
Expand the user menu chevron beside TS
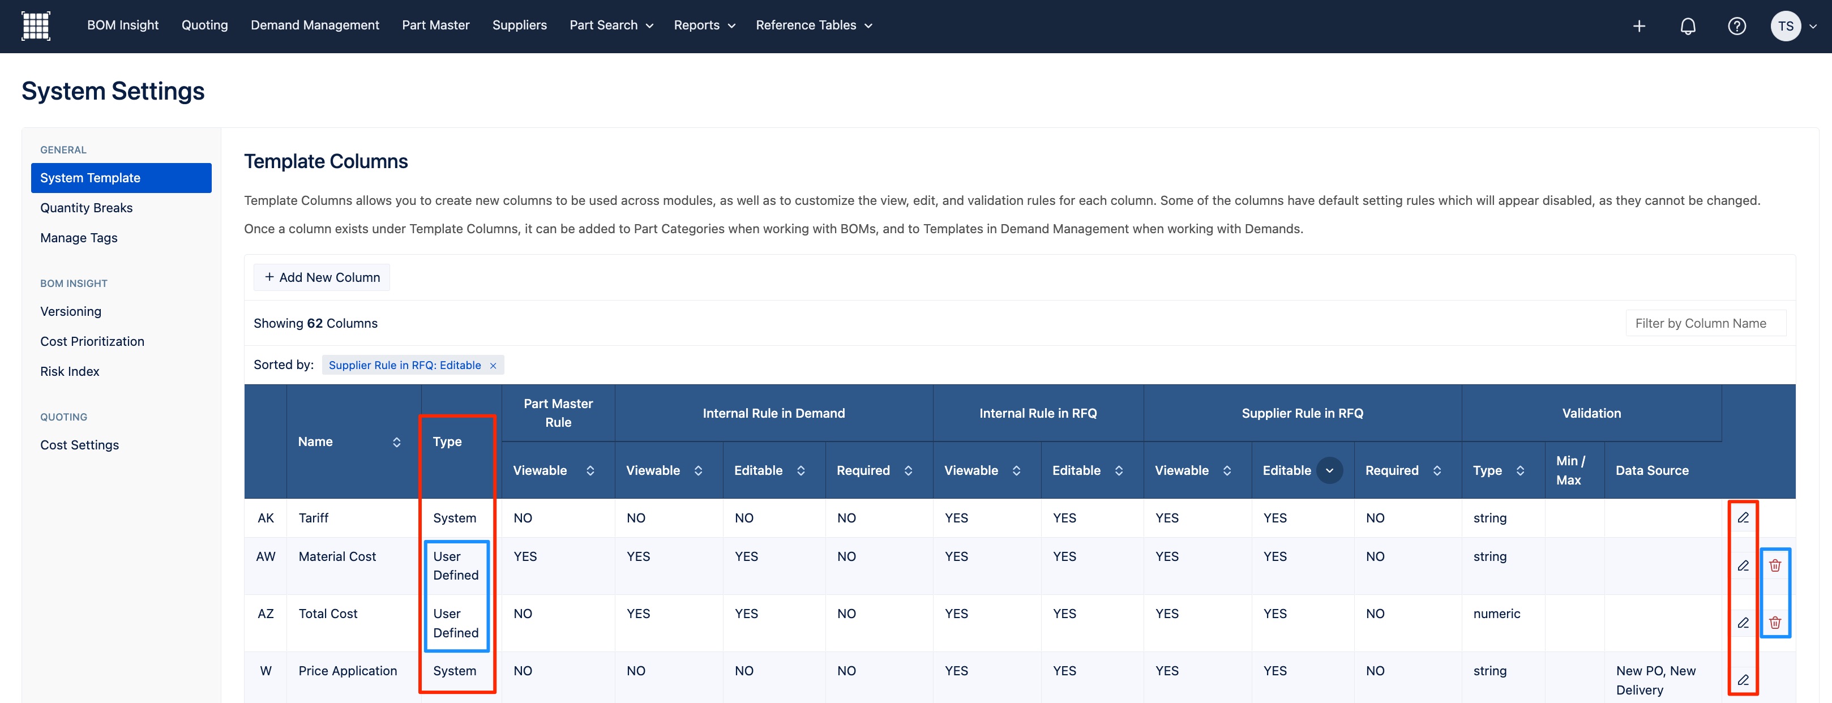pyautogui.click(x=1813, y=26)
